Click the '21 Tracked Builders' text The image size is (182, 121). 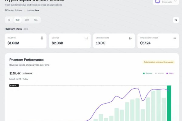[13, 10]
